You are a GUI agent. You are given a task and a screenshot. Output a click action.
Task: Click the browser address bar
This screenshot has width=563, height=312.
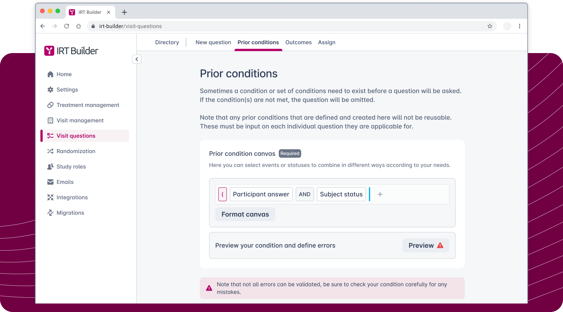click(266, 26)
